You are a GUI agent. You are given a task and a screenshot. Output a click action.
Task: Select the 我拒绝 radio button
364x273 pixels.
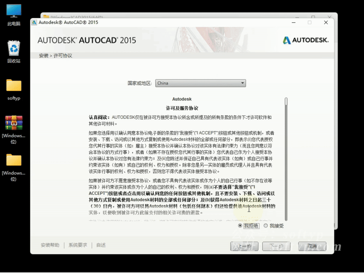pyautogui.click(x=240, y=226)
